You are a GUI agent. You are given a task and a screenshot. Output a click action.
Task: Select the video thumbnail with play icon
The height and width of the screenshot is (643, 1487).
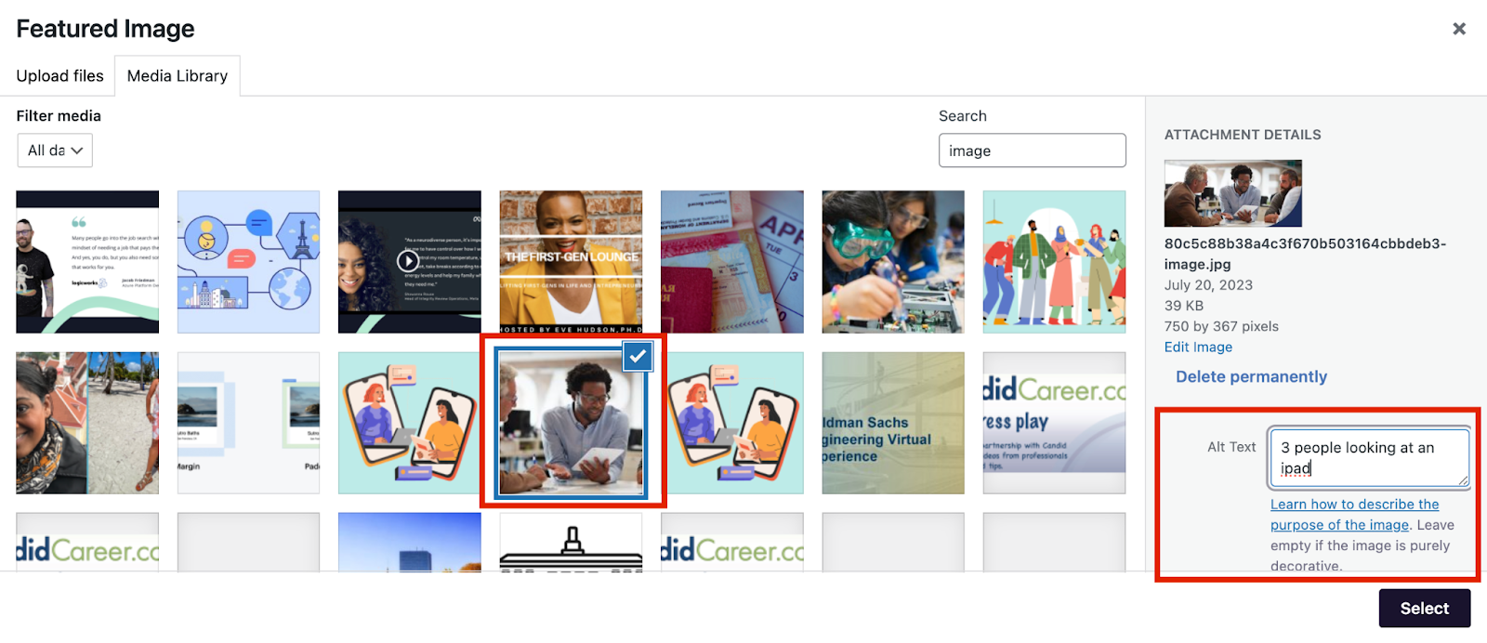[x=409, y=262]
